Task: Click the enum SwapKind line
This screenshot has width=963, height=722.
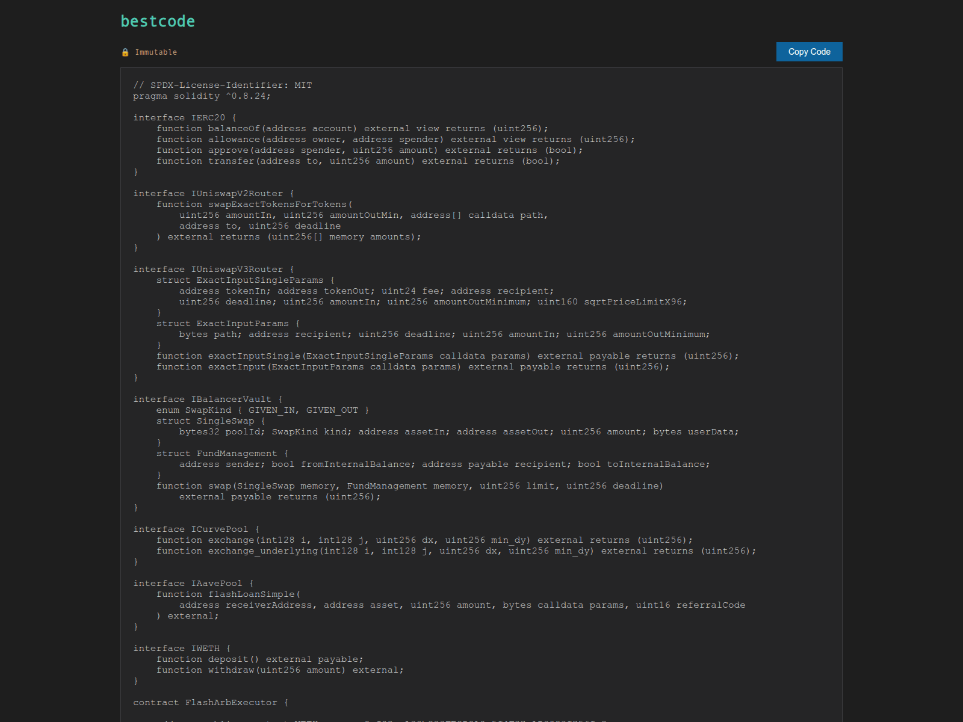Action: [x=263, y=410]
